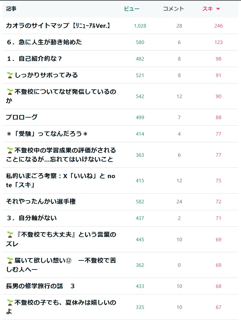Open article 長男の修学旅行の話 3
241x320 pixels.
[x=40, y=286]
